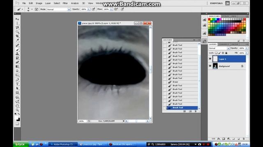Select the Blur tool
This screenshot has height=147, width=263.
(17, 71)
